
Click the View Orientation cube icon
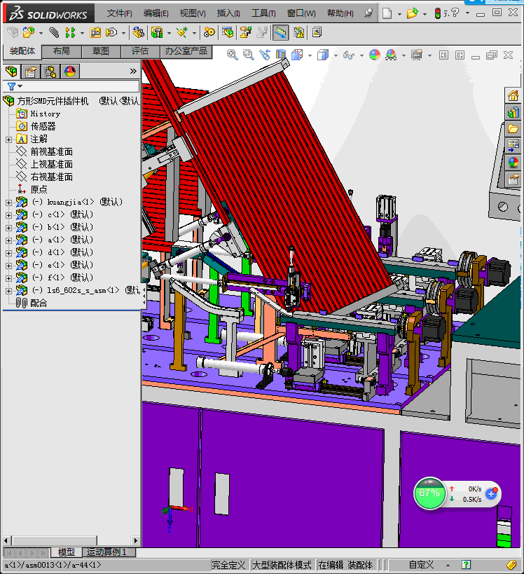tap(297, 55)
